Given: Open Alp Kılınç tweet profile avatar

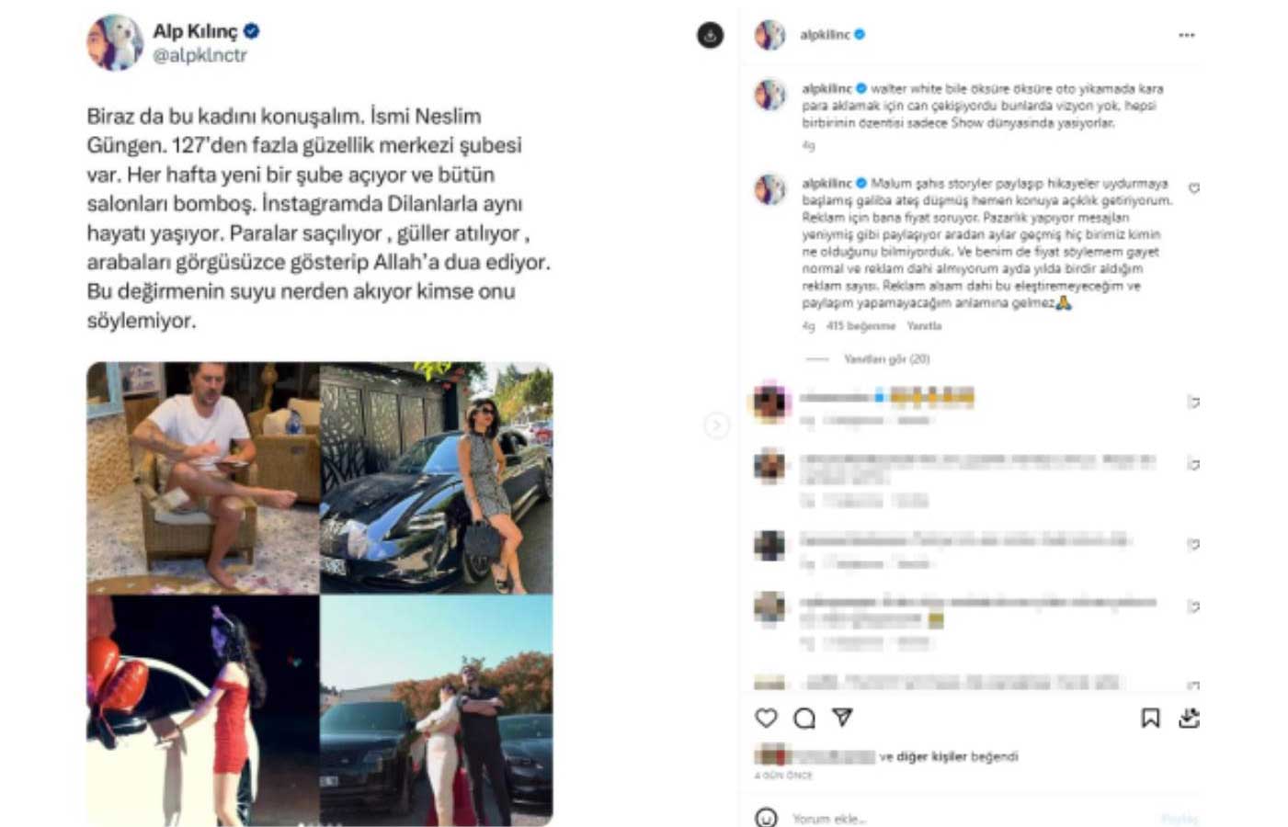Looking at the screenshot, I should (x=115, y=42).
